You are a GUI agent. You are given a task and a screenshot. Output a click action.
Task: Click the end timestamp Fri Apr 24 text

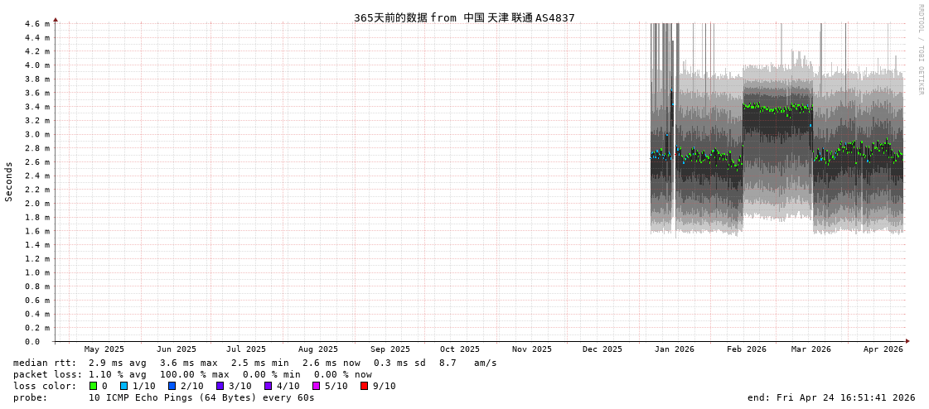click(x=831, y=397)
